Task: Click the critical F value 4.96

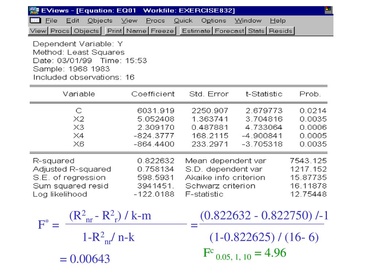Action: click(275, 253)
